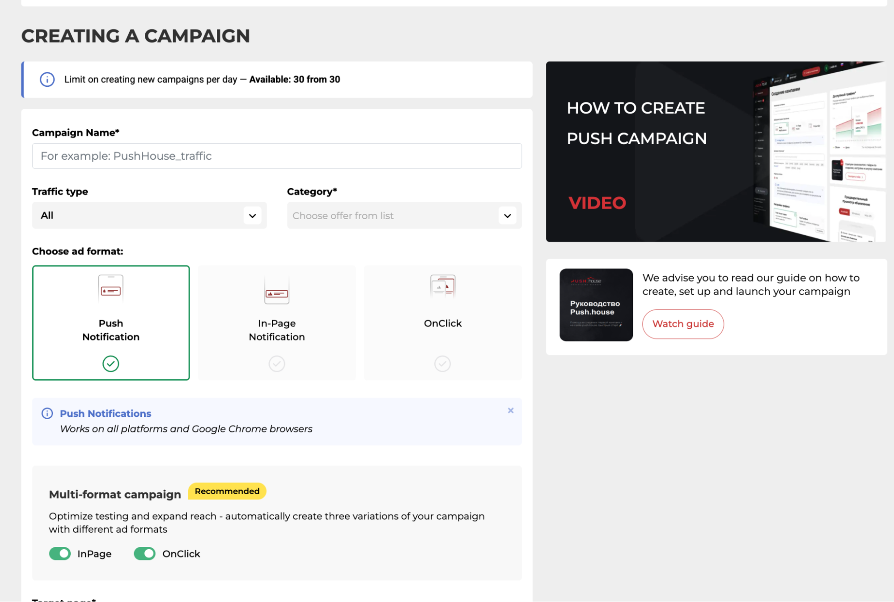This screenshot has height=602, width=894.
Task: Select the OnClick format checkmark circle
Action: tap(442, 364)
